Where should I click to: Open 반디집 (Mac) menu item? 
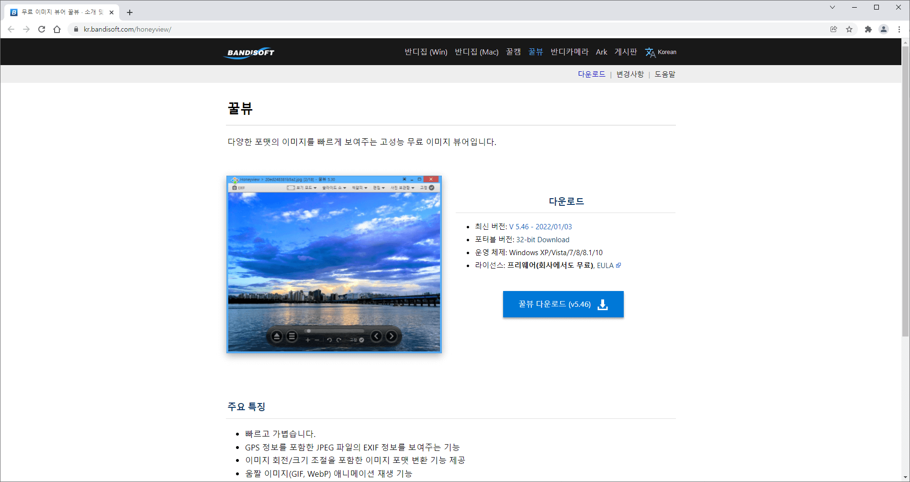pyautogui.click(x=477, y=52)
